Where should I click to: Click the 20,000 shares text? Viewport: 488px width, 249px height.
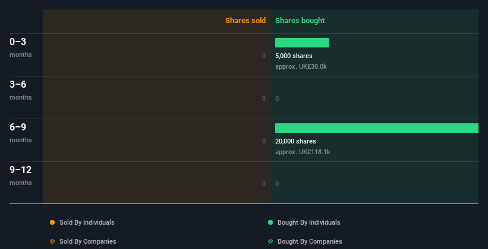coord(295,141)
